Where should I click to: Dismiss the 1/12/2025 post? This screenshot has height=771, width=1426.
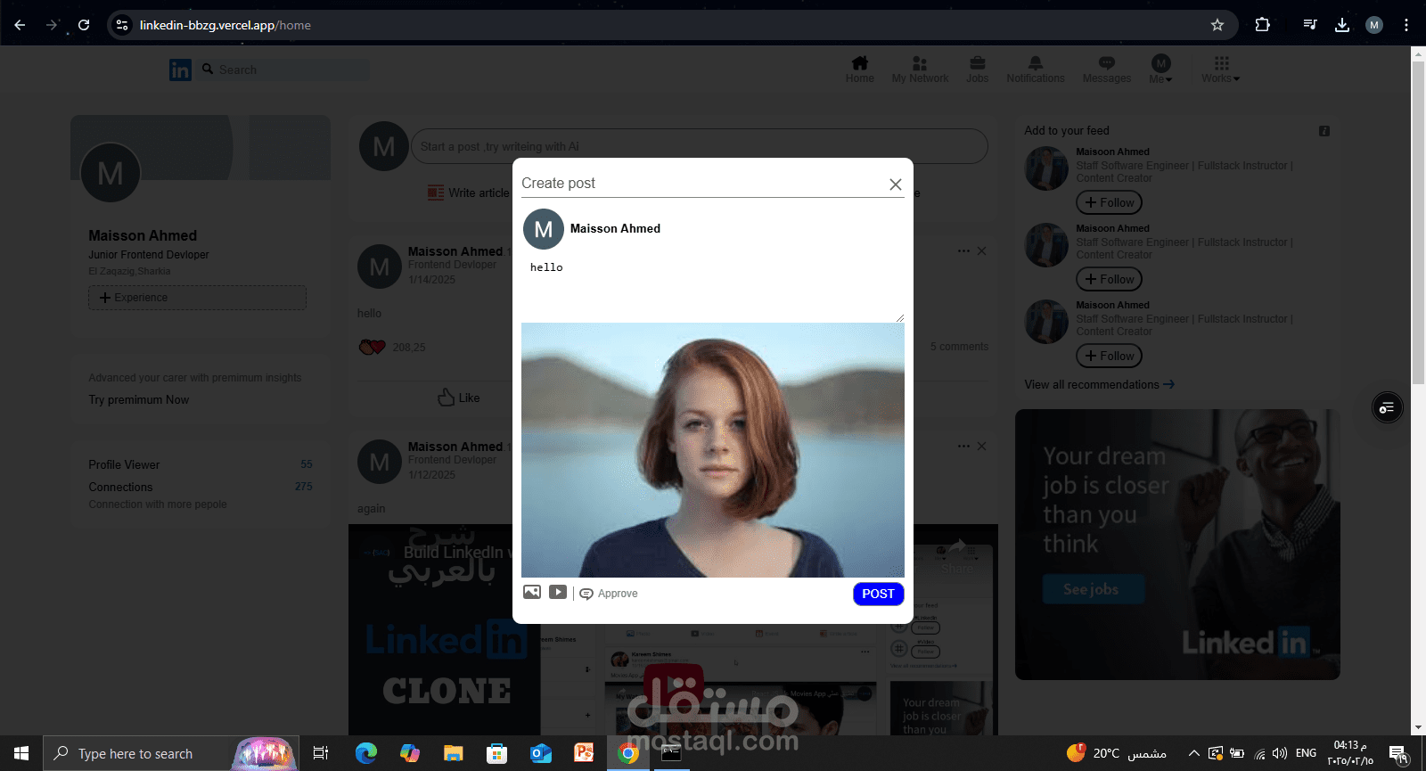tap(981, 446)
